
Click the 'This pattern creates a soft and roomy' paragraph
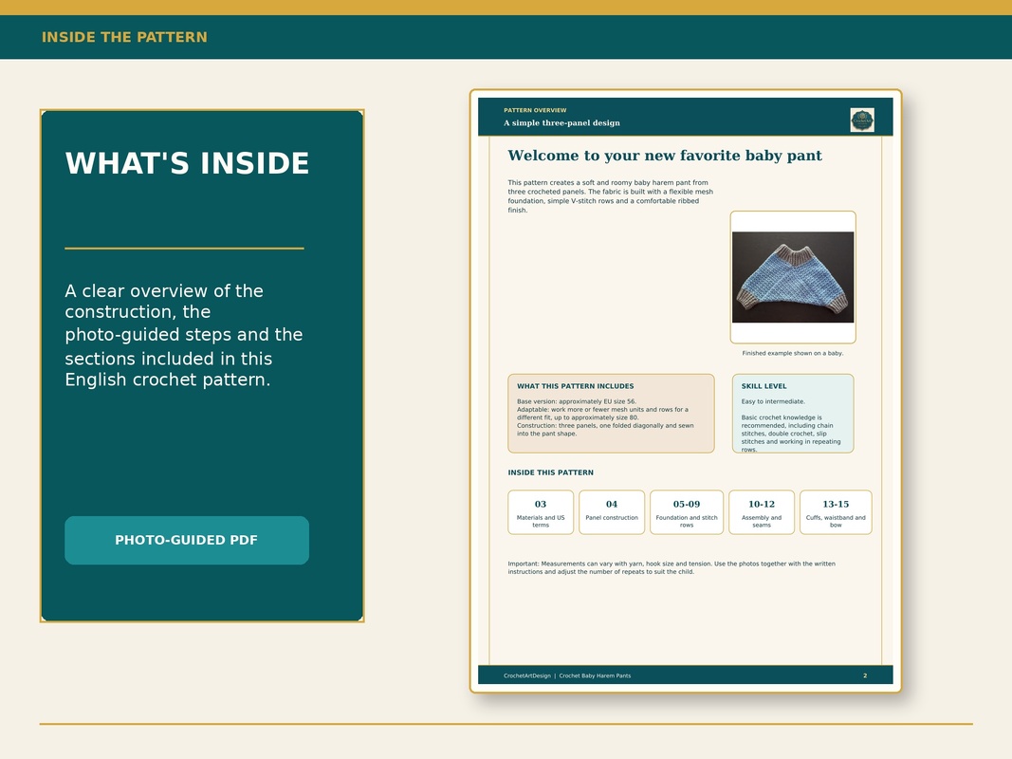click(611, 196)
